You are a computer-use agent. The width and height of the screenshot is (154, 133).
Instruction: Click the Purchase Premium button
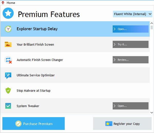[34, 124]
